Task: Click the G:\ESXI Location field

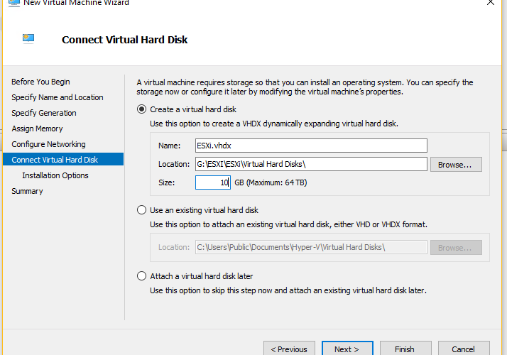Action: [x=311, y=164]
